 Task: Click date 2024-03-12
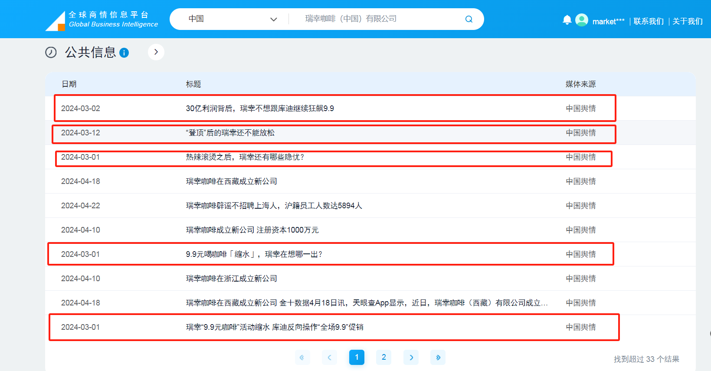click(x=81, y=133)
